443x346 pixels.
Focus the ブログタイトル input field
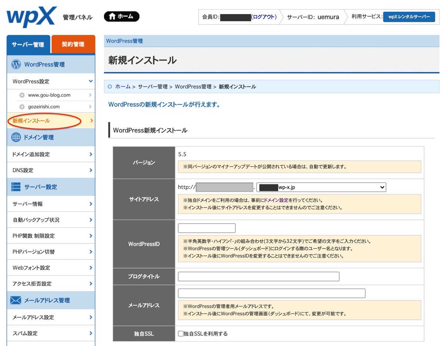pyautogui.click(x=258, y=276)
